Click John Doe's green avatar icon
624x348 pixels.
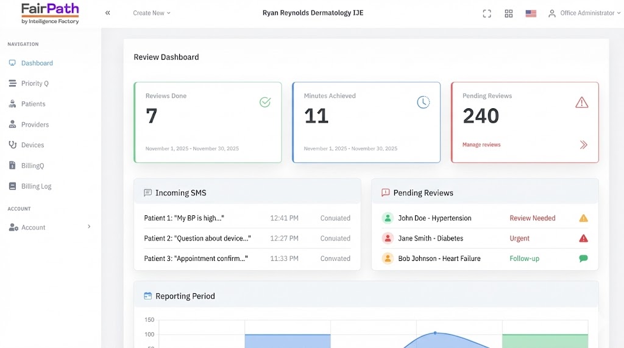[388, 218]
